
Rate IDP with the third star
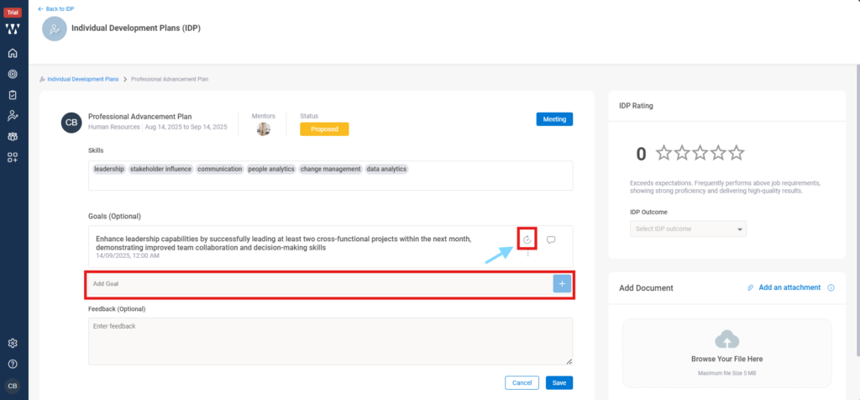tap(700, 153)
